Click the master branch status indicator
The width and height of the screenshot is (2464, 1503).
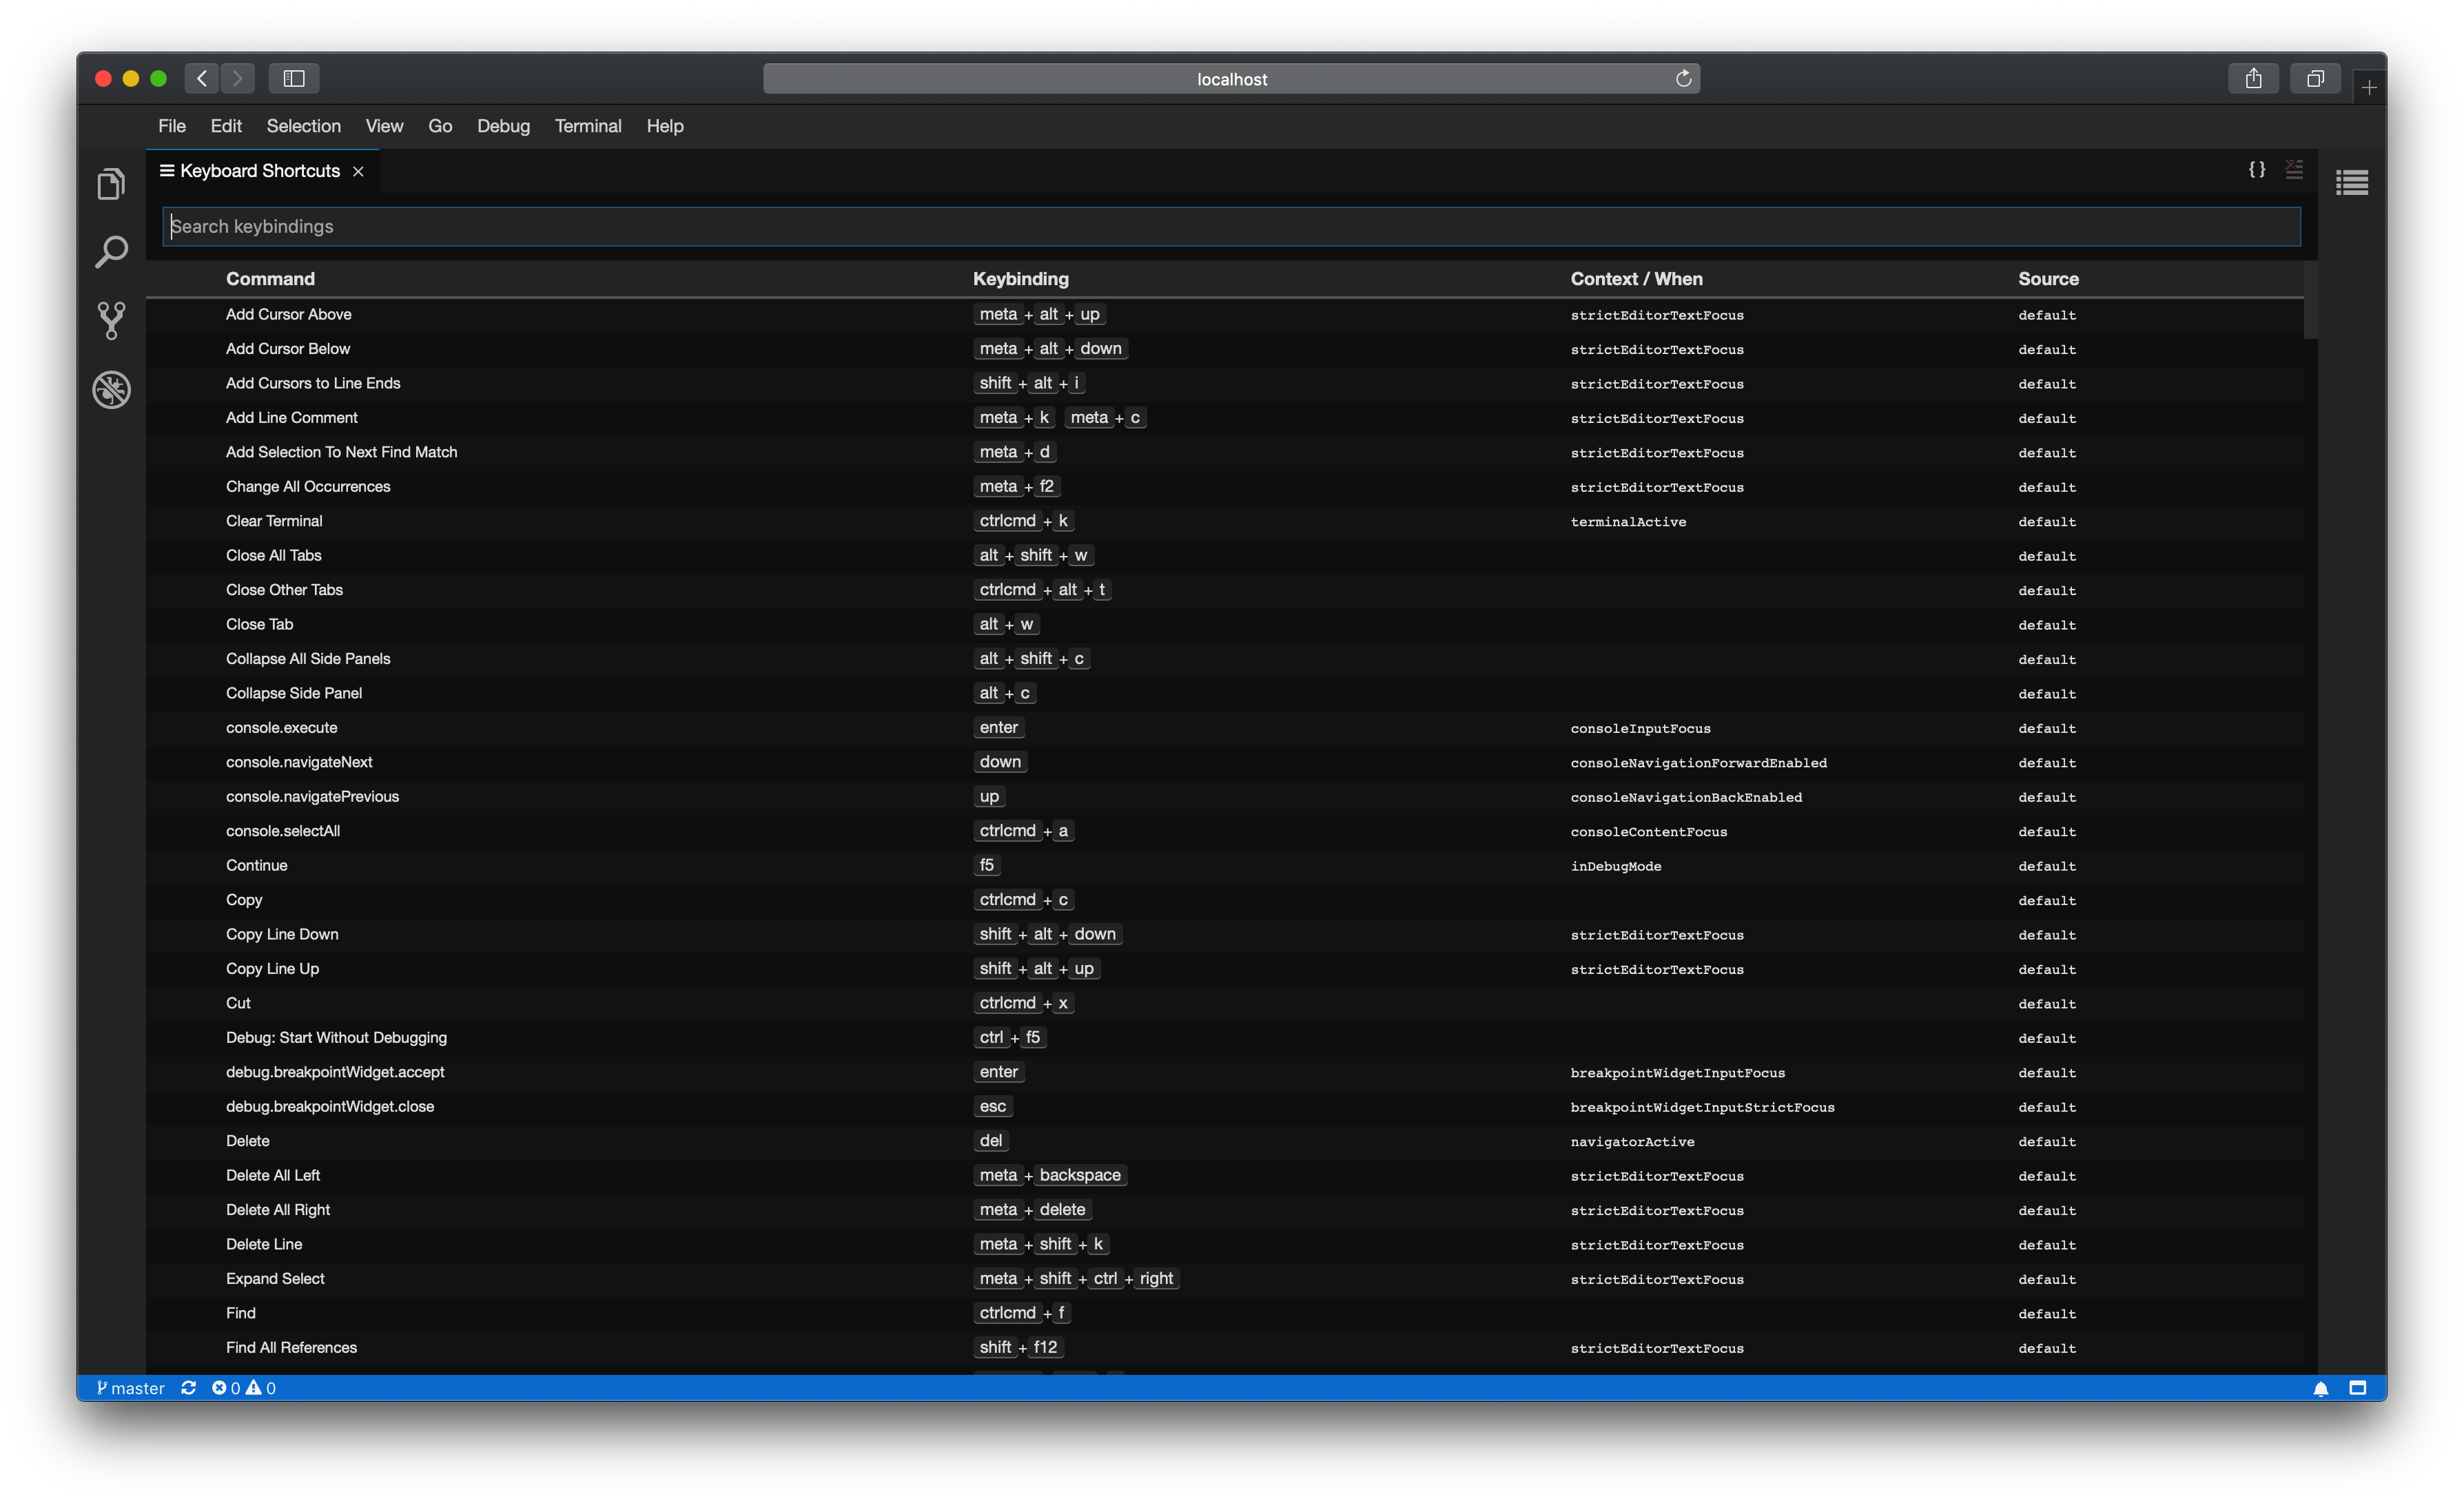[x=131, y=1388]
